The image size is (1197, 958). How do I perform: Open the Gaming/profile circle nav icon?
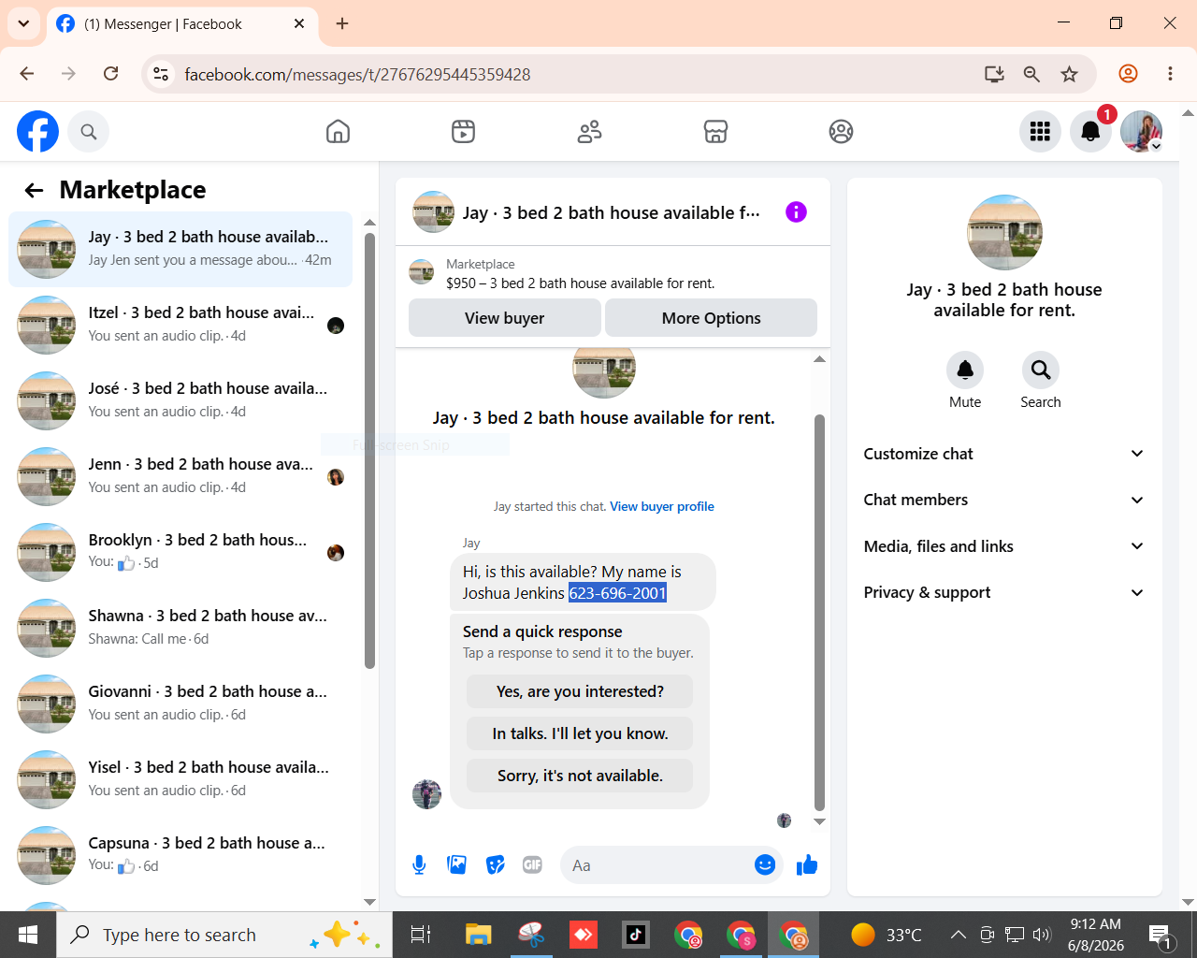pyautogui.click(x=841, y=132)
